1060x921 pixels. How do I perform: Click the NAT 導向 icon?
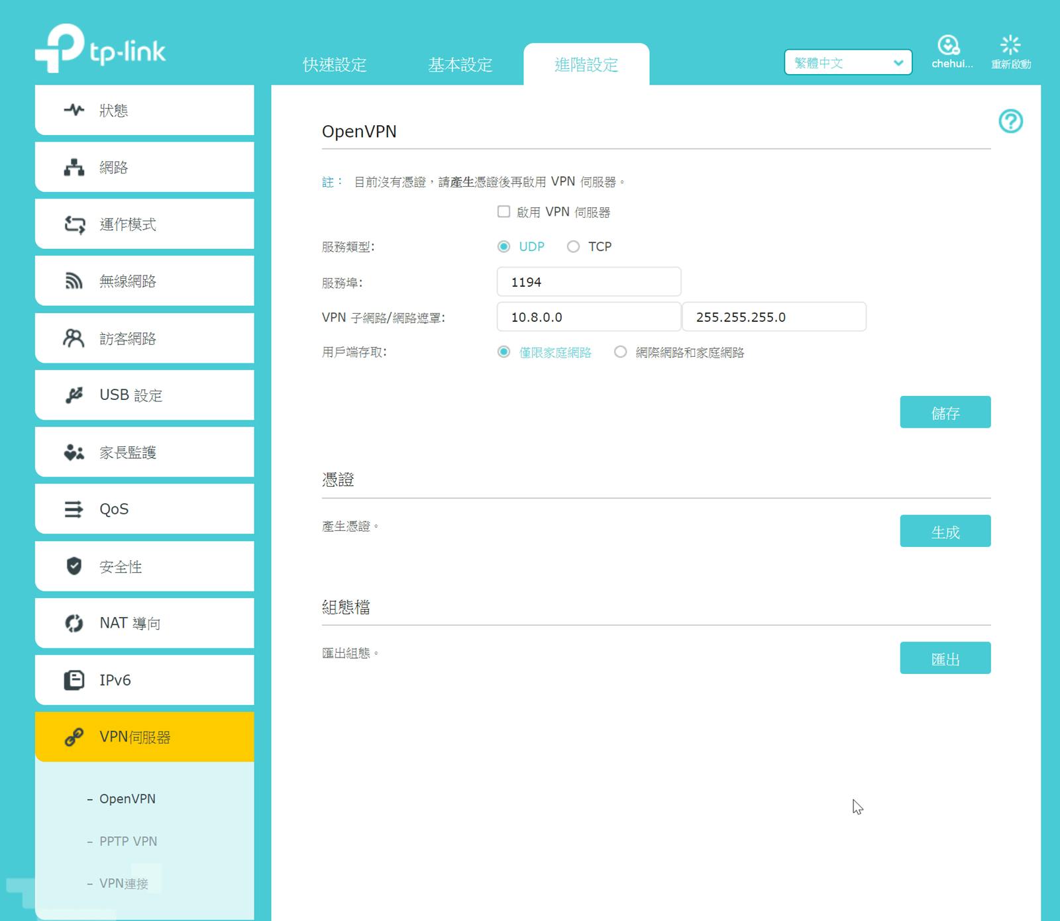(74, 622)
